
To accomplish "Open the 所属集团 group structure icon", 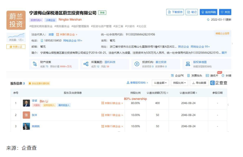I will coord(86,64).
